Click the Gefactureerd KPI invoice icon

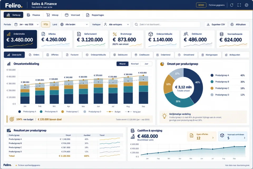tap(79, 34)
